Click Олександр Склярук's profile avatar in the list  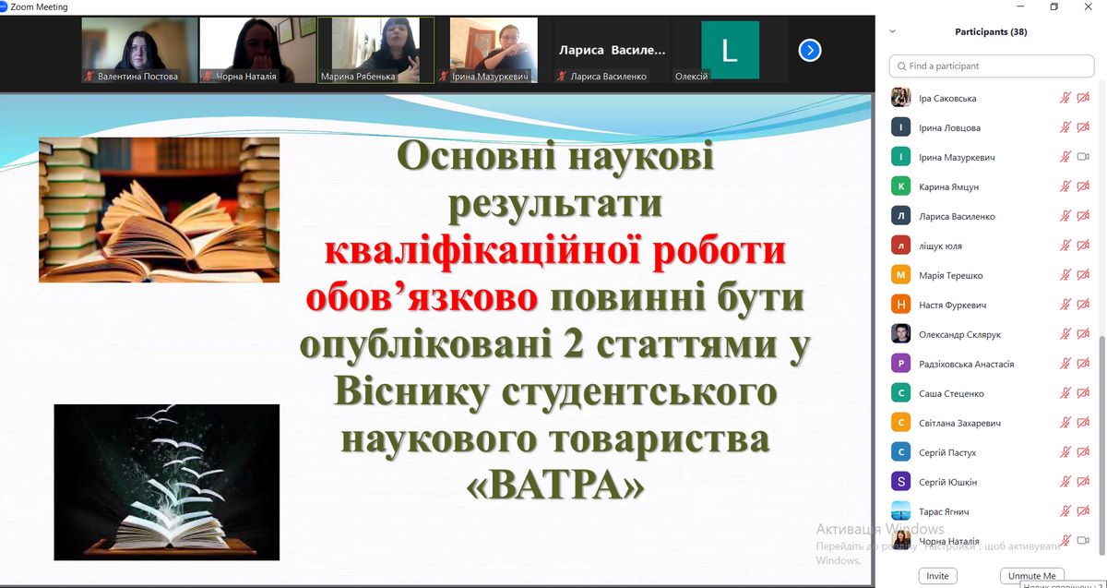(x=901, y=334)
